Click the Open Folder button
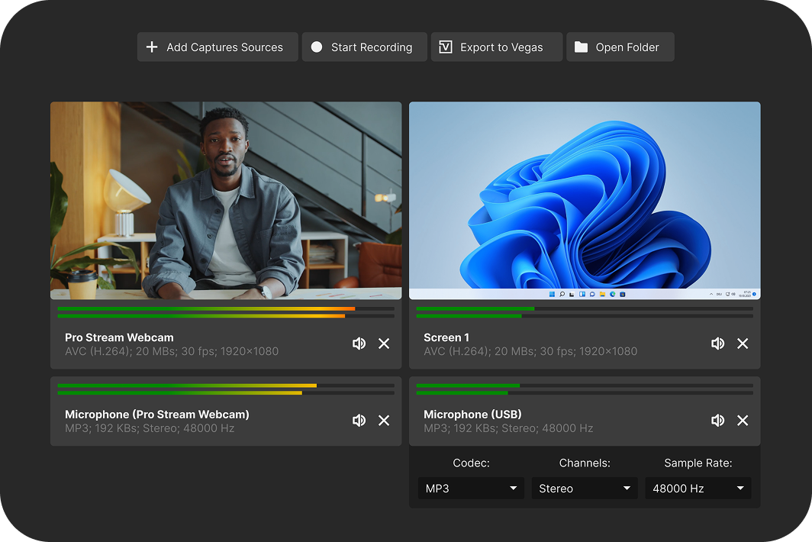 click(x=620, y=47)
